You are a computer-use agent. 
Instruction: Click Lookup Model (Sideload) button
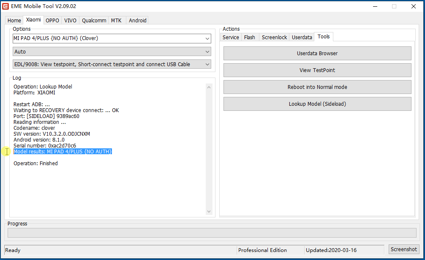[317, 104]
